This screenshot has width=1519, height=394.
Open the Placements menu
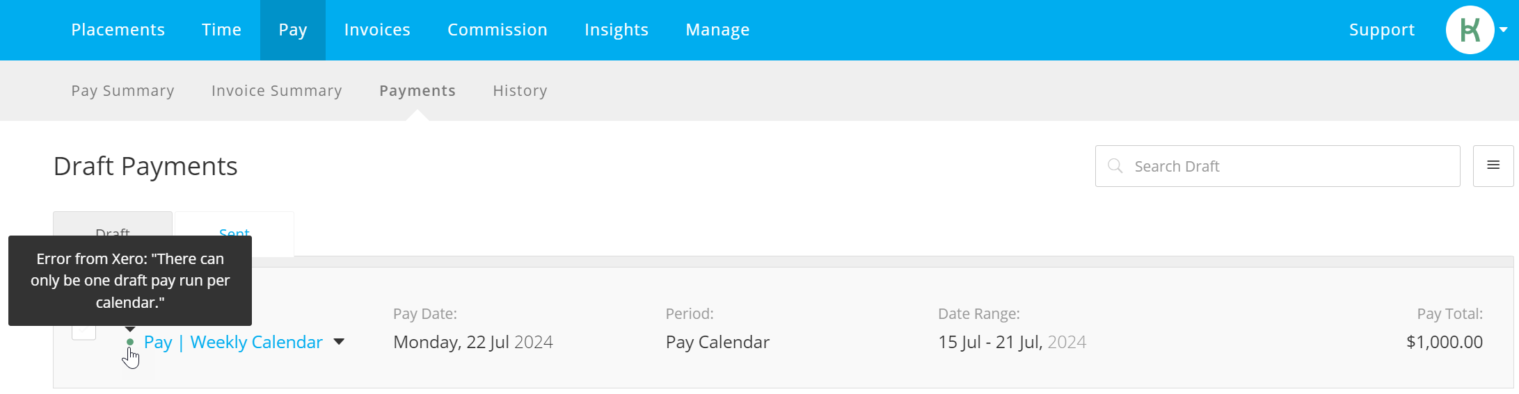pyautogui.click(x=118, y=30)
